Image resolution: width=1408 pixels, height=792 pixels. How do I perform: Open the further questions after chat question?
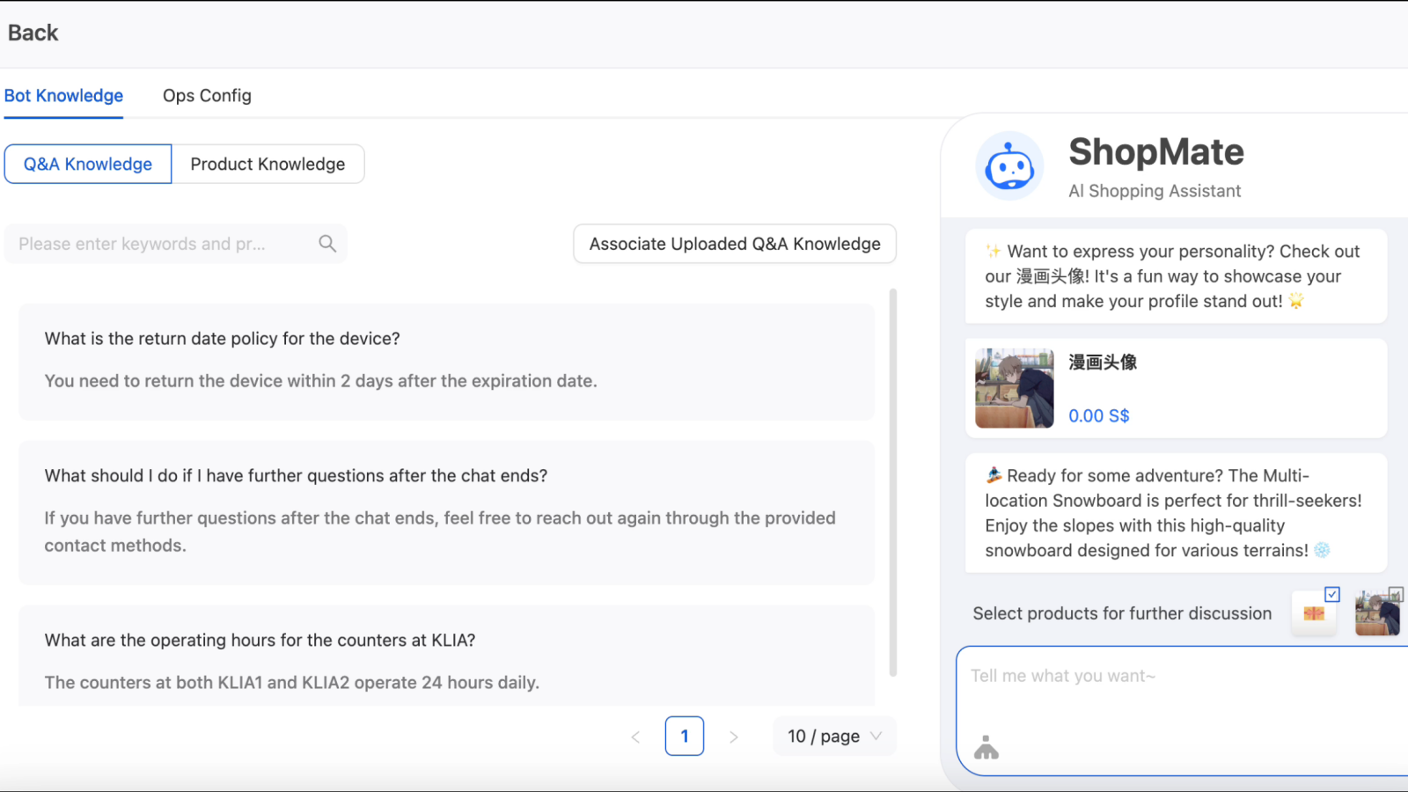tap(296, 476)
